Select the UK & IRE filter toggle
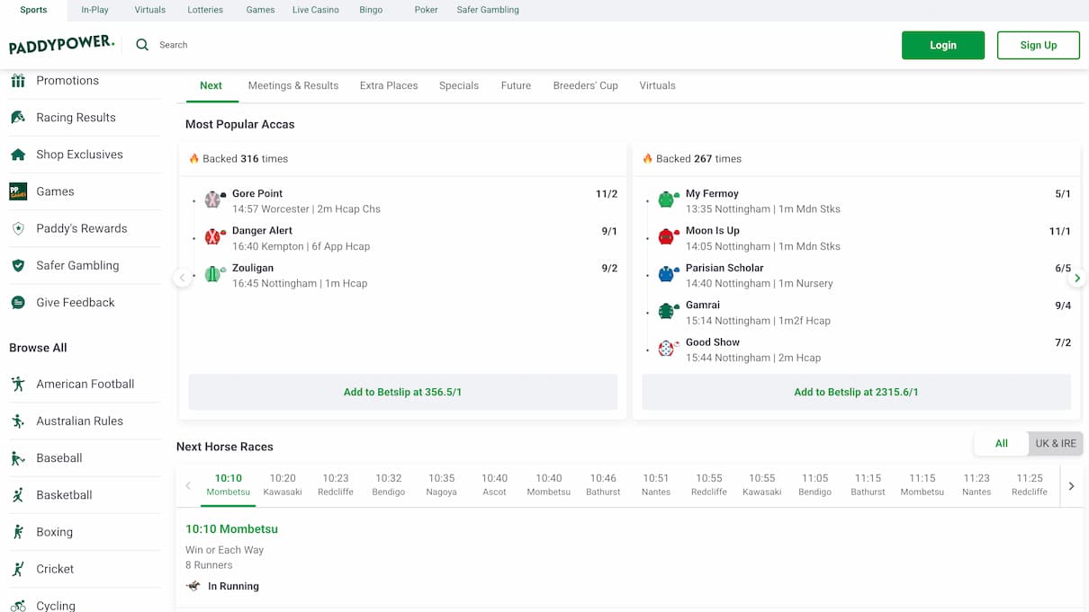The height and width of the screenshot is (612, 1089). [x=1056, y=443]
